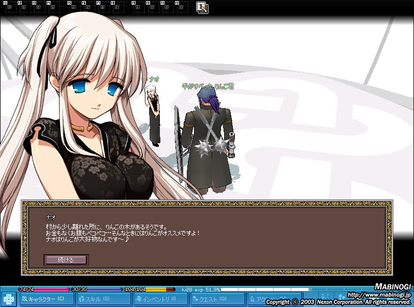The width and height of the screenshot is (414, 307).
Task: Click dialog line starting お金もなくお腹もペコペコ
Action: tap(123, 233)
